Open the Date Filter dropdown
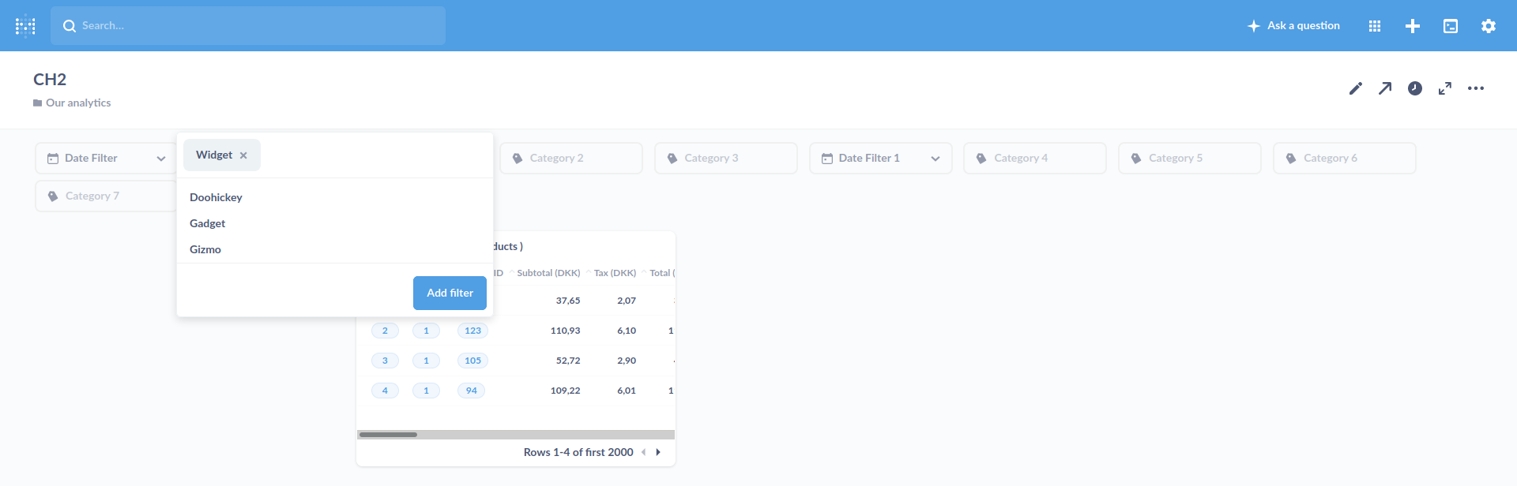Image resolution: width=1517 pixels, height=486 pixels. click(x=105, y=159)
